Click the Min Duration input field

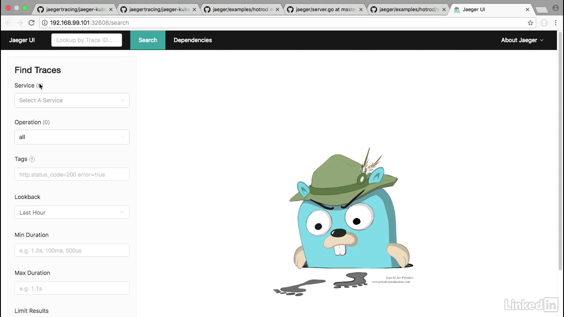(x=72, y=250)
